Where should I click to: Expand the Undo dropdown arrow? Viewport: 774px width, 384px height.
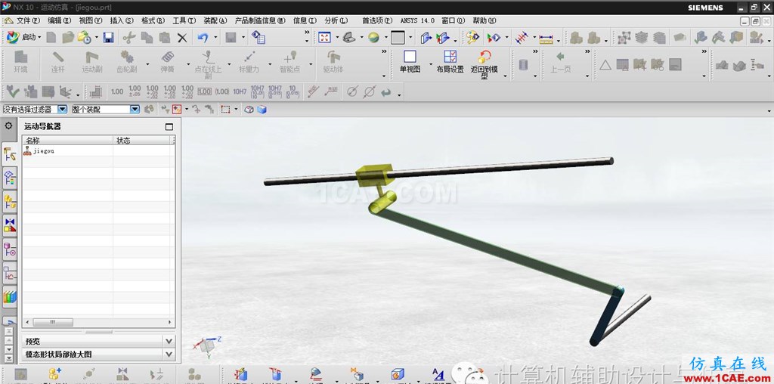coord(215,38)
